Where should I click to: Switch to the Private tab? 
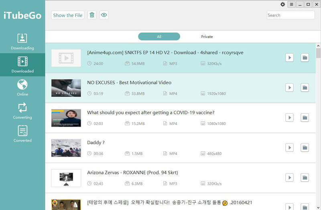(207, 37)
